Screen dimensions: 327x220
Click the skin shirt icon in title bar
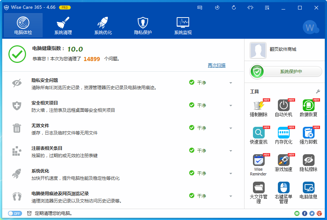(x=250, y=8)
